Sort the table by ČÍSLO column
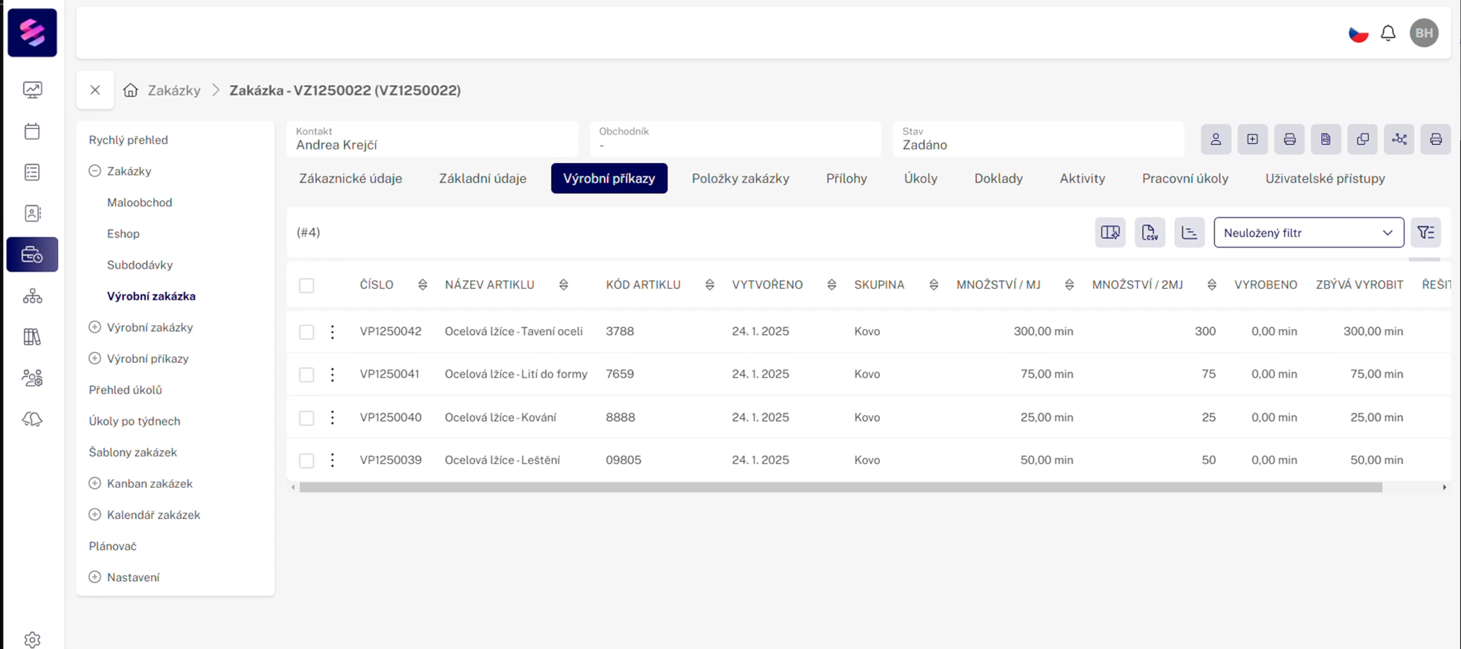The image size is (1461, 649). (x=423, y=285)
